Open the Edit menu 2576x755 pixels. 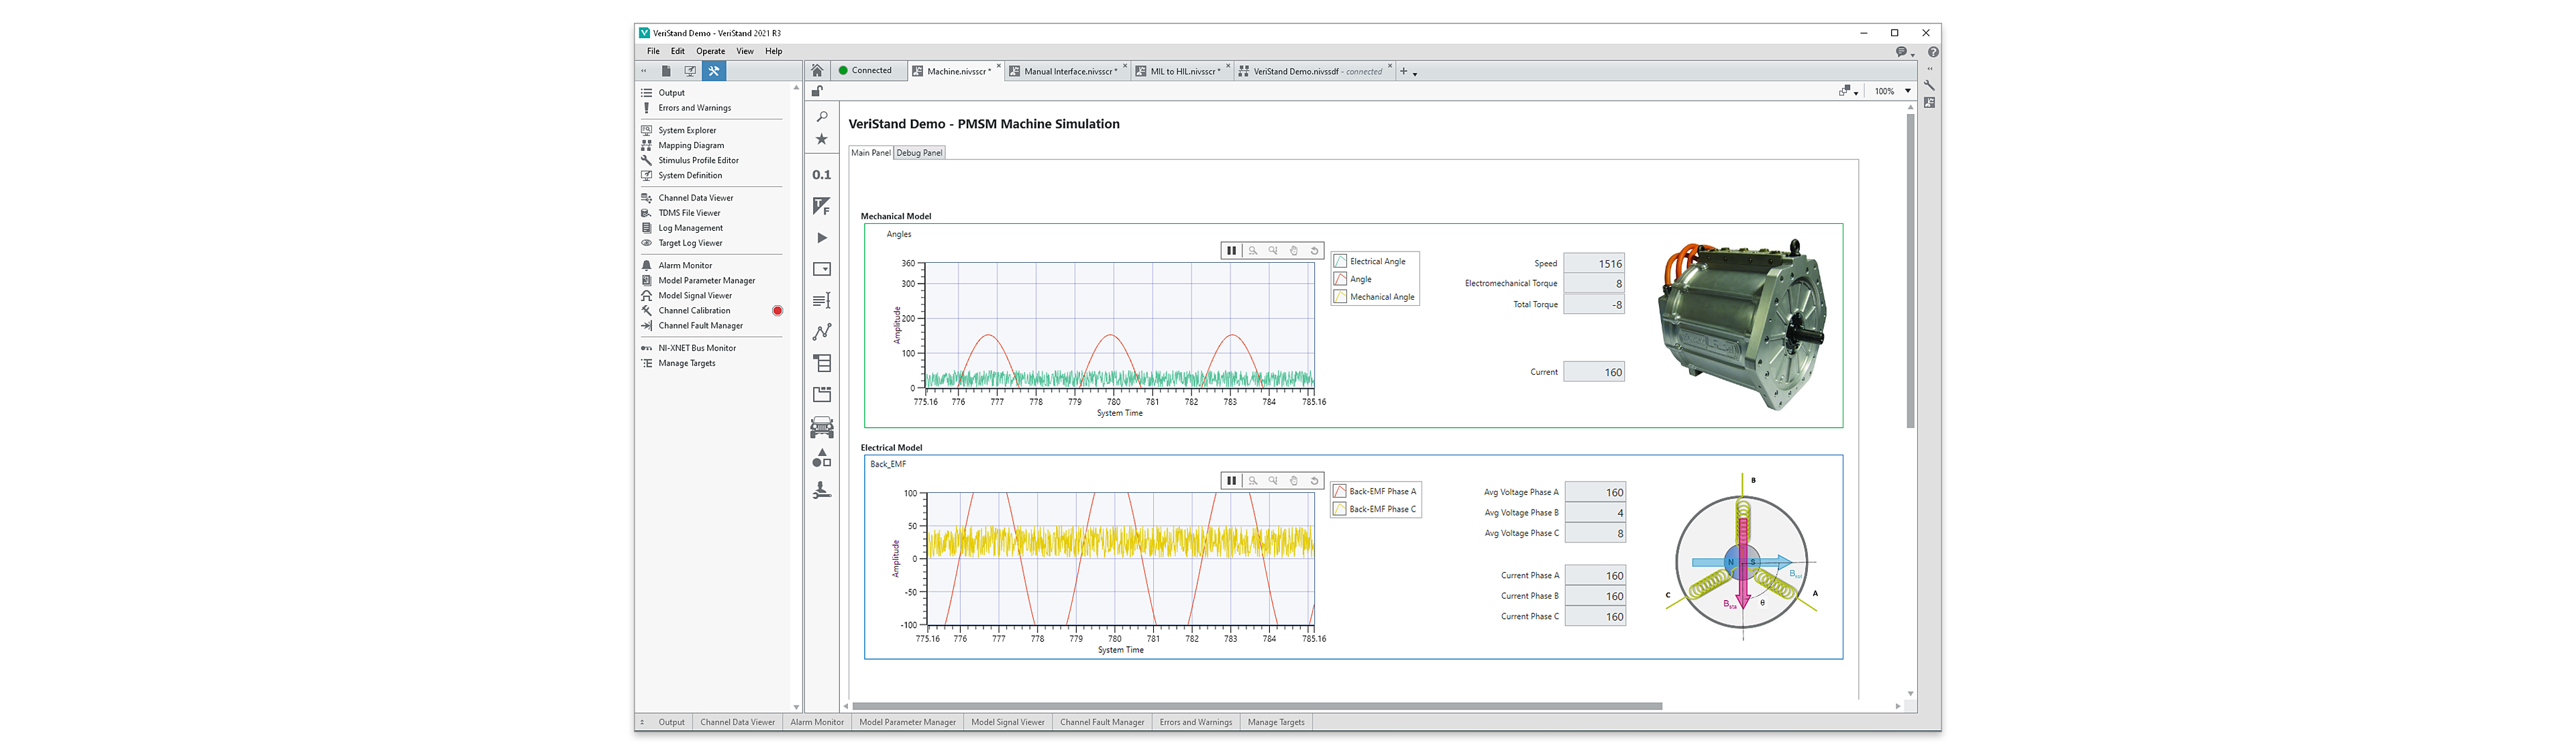678,51
